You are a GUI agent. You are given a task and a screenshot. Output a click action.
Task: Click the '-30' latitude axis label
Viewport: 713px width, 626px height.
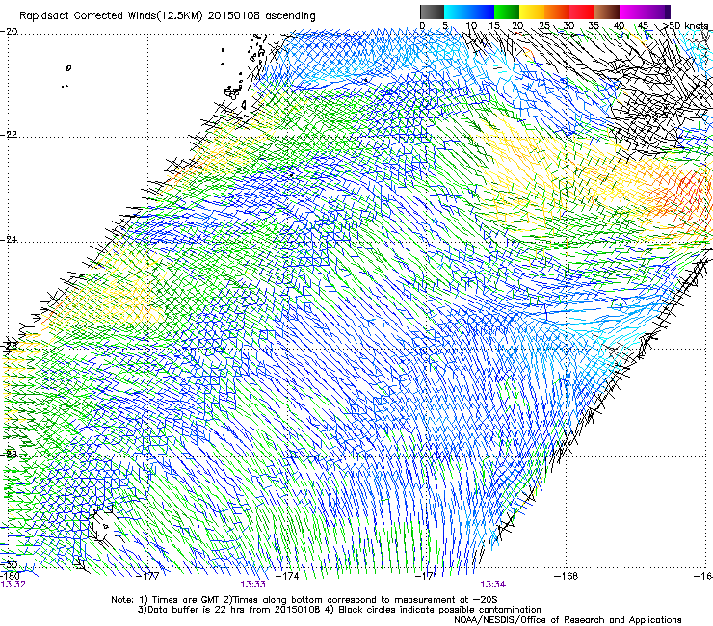click(x=9, y=564)
